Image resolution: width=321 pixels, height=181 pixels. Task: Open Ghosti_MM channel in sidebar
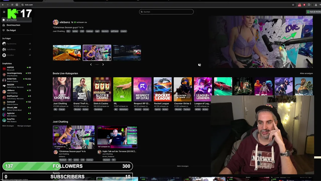click(17, 109)
